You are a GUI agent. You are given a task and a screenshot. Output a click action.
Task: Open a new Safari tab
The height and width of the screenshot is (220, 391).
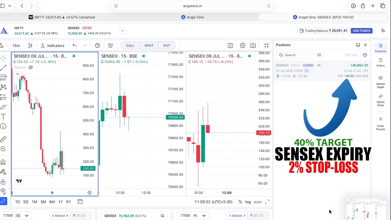tap(373, 6)
